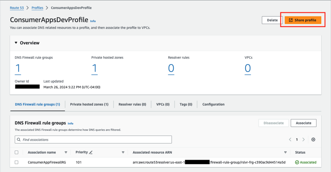
Task: Open table preferences gear icon
Action: coord(313,140)
